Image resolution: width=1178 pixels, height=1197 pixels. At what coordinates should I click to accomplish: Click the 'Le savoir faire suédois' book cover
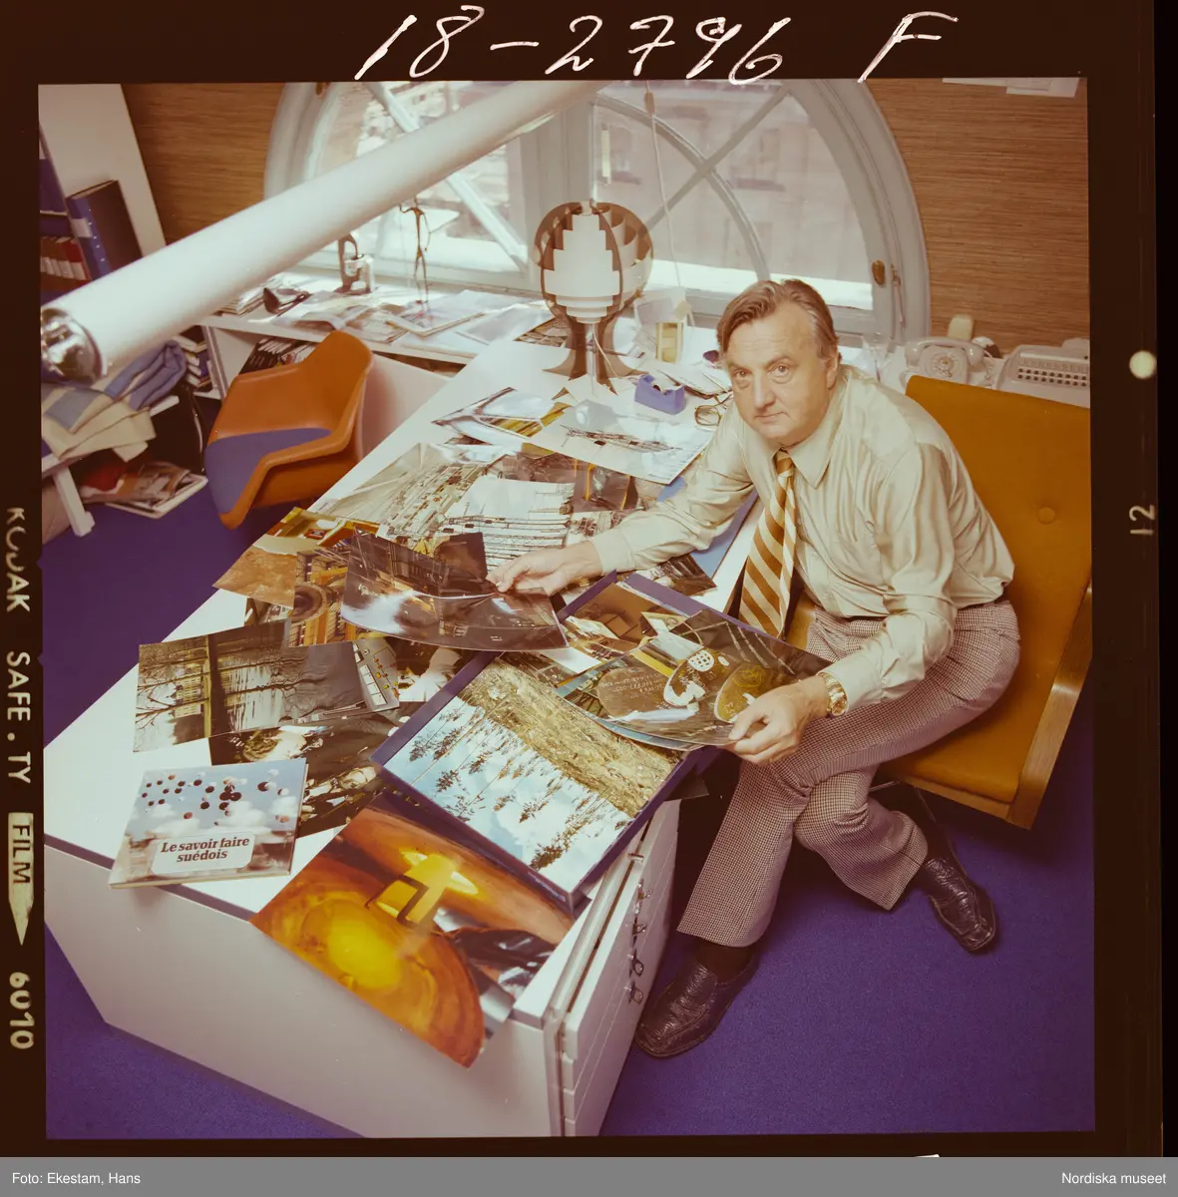coord(207,821)
